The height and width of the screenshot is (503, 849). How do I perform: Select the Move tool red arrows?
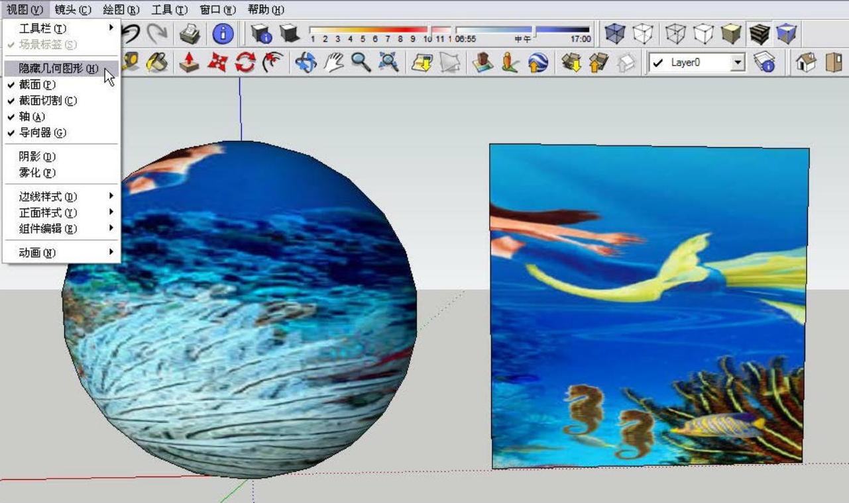point(217,62)
